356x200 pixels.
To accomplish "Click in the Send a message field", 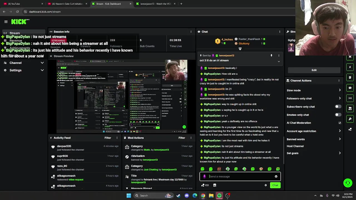I will click(x=240, y=176).
